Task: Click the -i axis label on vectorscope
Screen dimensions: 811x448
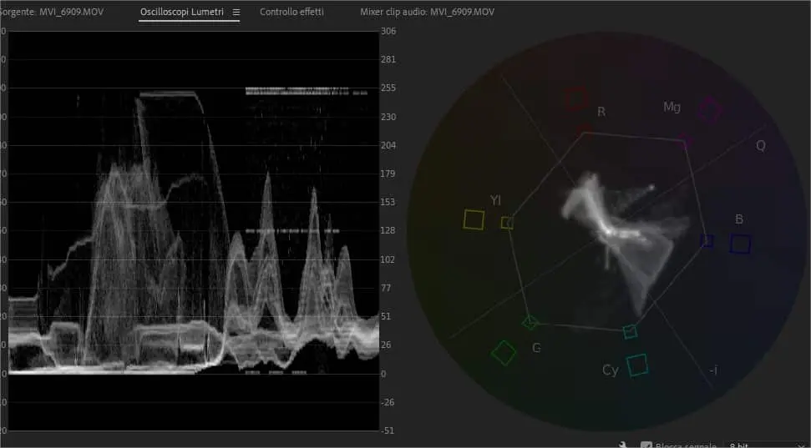Action: (714, 370)
